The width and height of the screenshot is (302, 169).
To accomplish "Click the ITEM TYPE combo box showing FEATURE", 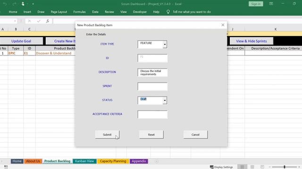I will 152,45.
